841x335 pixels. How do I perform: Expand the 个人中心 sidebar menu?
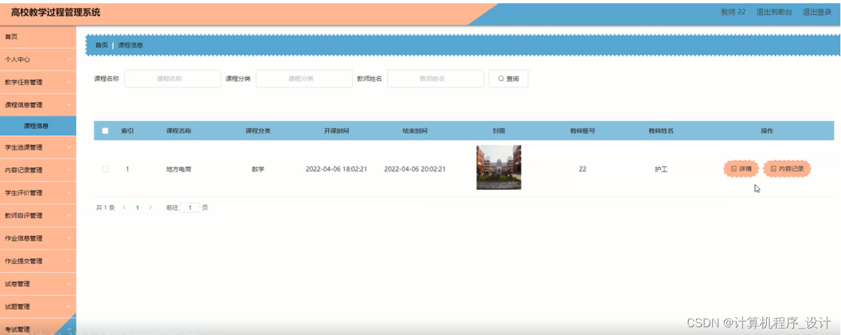click(x=38, y=59)
